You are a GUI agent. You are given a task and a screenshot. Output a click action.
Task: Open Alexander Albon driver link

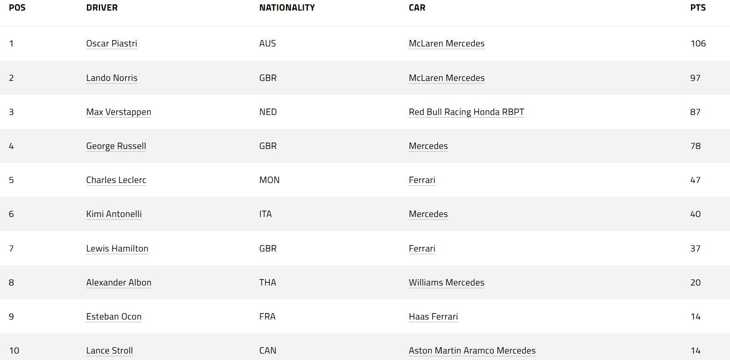(x=119, y=282)
